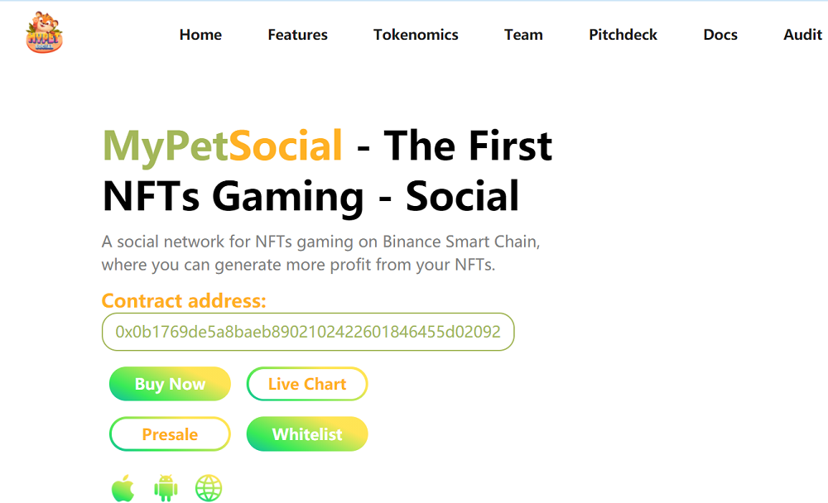Click the Presale button
Image resolution: width=828 pixels, height=503 pixels.
coord(170,434)
